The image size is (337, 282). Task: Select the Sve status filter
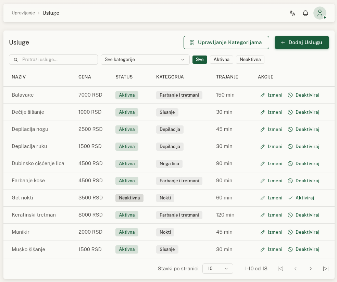(200, 60)
